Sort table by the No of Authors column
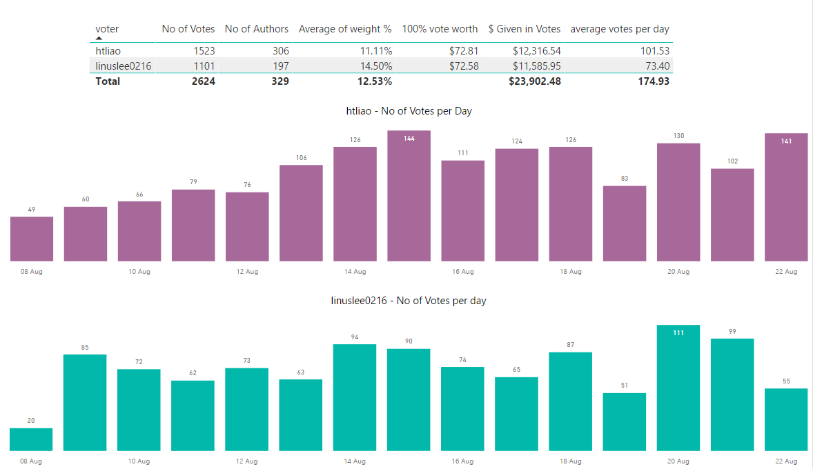Viewport: 813px width, 469px height. pos(257,29)
